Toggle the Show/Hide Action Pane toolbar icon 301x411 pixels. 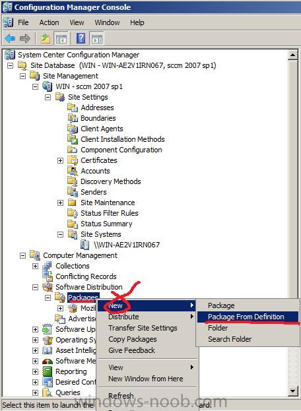pos(97,39)
